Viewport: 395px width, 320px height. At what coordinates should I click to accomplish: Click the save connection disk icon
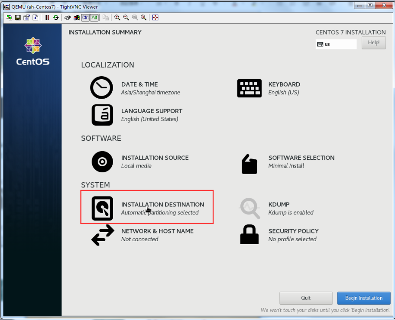tap(18, 18)
